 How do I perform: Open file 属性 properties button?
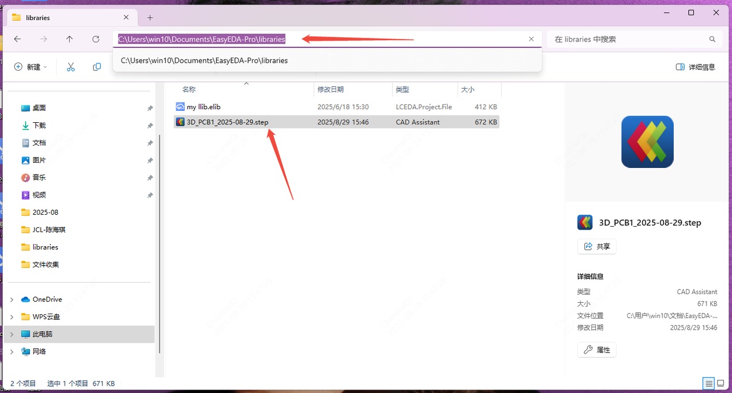[x=596, y=350]
